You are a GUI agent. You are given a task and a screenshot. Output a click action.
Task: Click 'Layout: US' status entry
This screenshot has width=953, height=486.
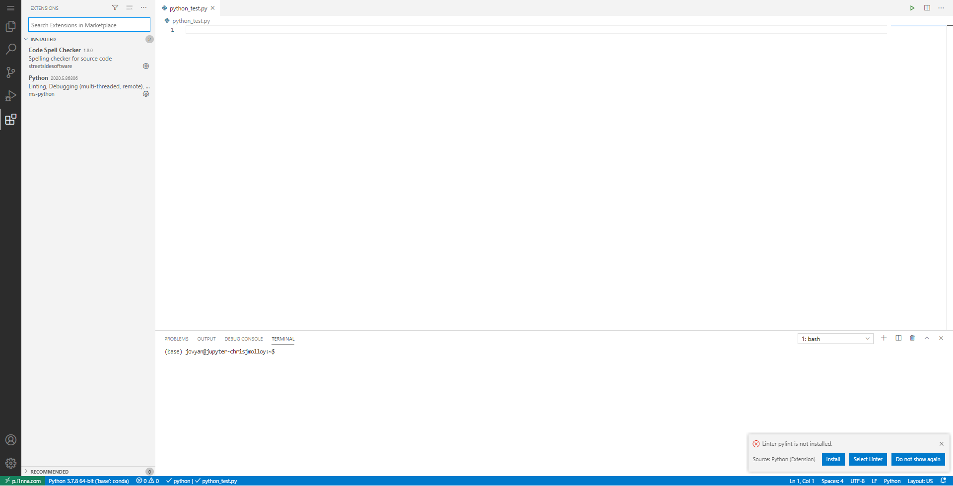tap(920, 481)
